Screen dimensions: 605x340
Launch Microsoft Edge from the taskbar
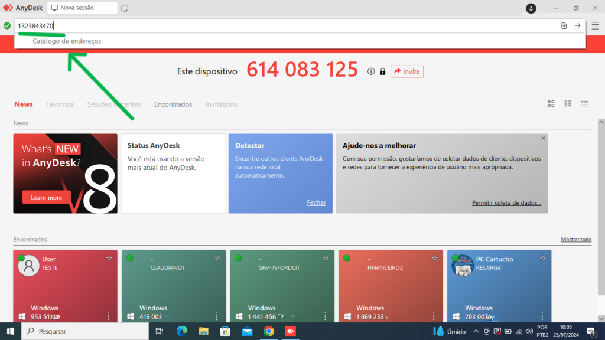[x=182, y=331]
